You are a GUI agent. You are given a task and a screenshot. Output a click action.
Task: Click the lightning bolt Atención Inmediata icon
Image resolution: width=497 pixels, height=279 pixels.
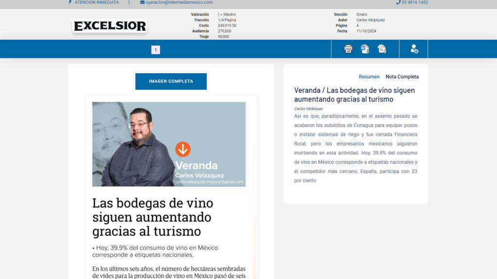70,2
